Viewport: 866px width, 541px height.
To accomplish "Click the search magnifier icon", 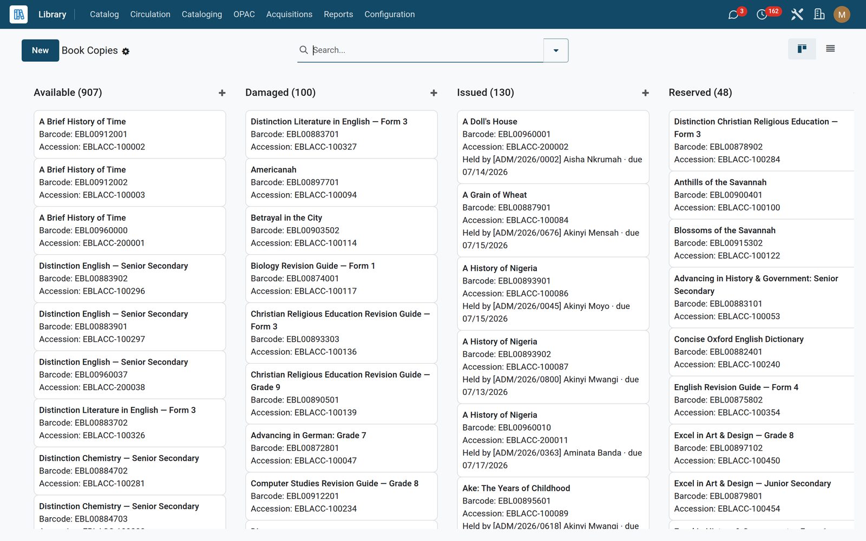I will pos(304,50).
